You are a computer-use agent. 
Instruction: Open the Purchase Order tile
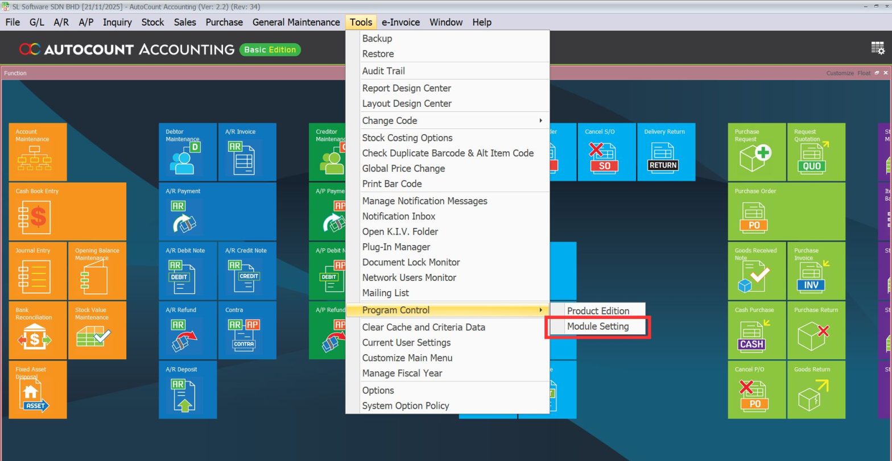[x=786, y=211]
